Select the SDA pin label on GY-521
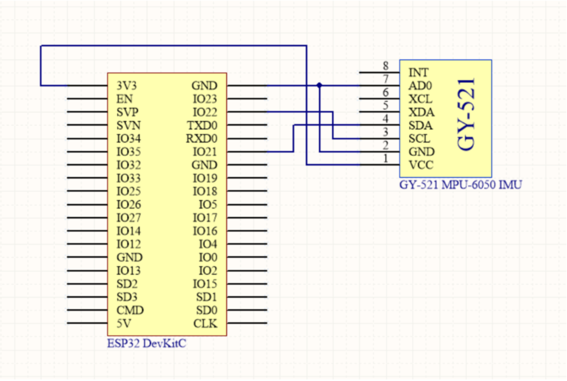Screen dimensions: 567x381 tap(420, 126)
